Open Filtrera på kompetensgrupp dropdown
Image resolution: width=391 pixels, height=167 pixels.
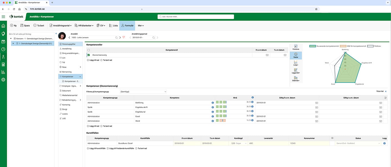point(143,91)
